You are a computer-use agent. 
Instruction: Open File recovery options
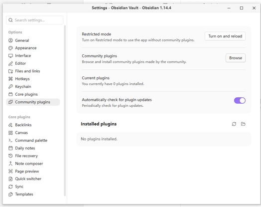tap(33, 156)
